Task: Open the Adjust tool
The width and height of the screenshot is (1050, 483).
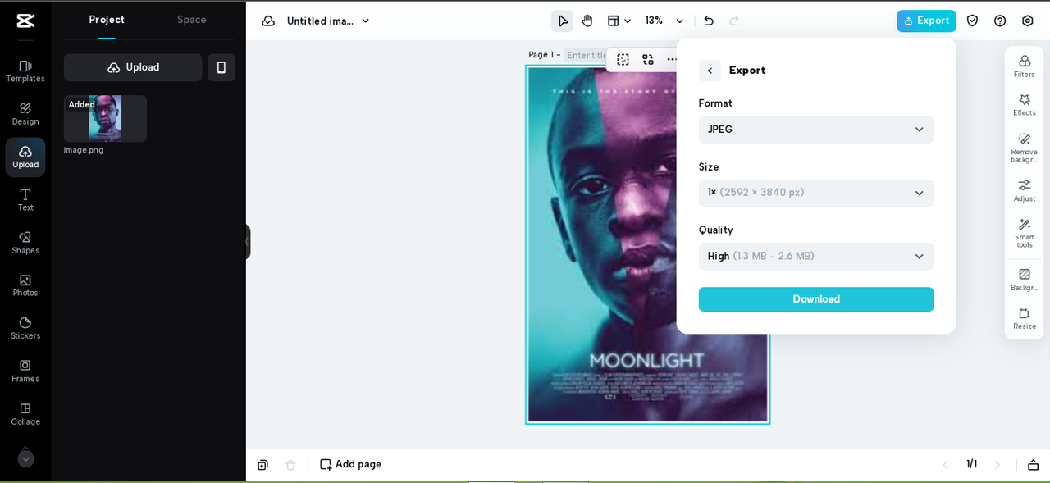Action: click(x=1025, y=191)
